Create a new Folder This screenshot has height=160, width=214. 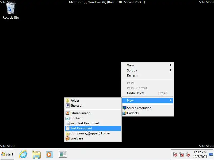coord(93,101)
